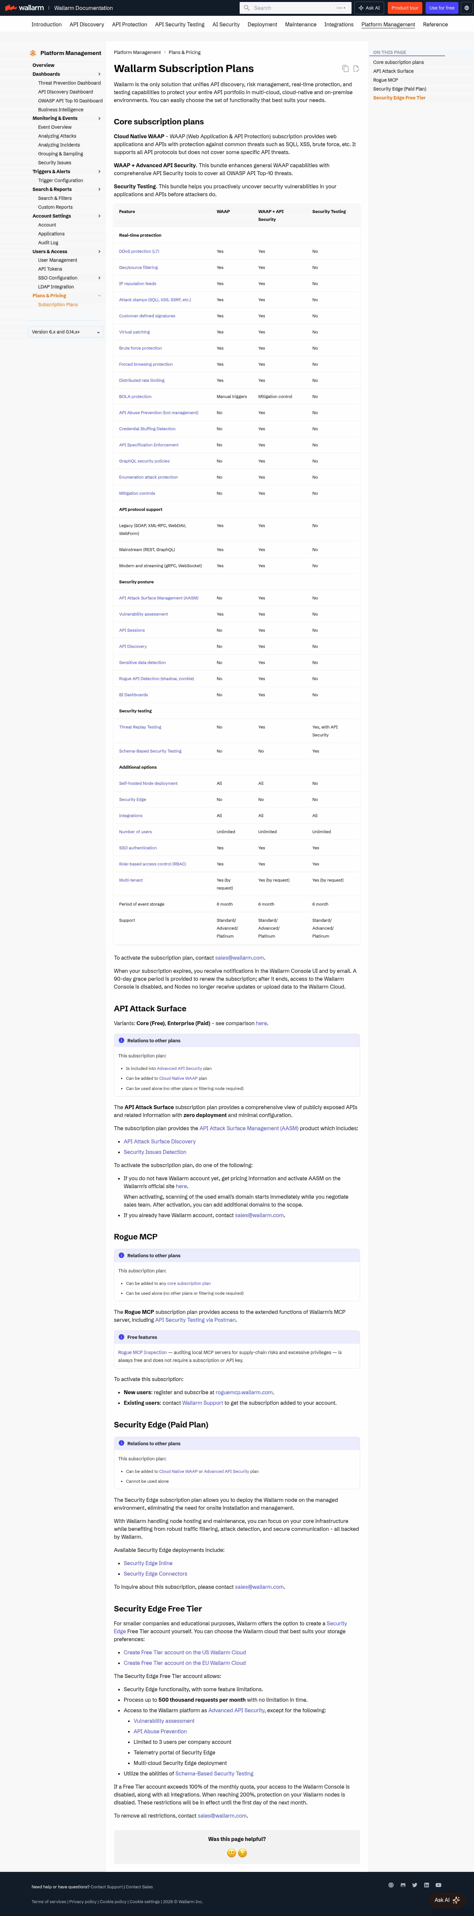Follow the DDoS protection (L7) link
Screen dimensions: 474x1916
tap(139, 252)
